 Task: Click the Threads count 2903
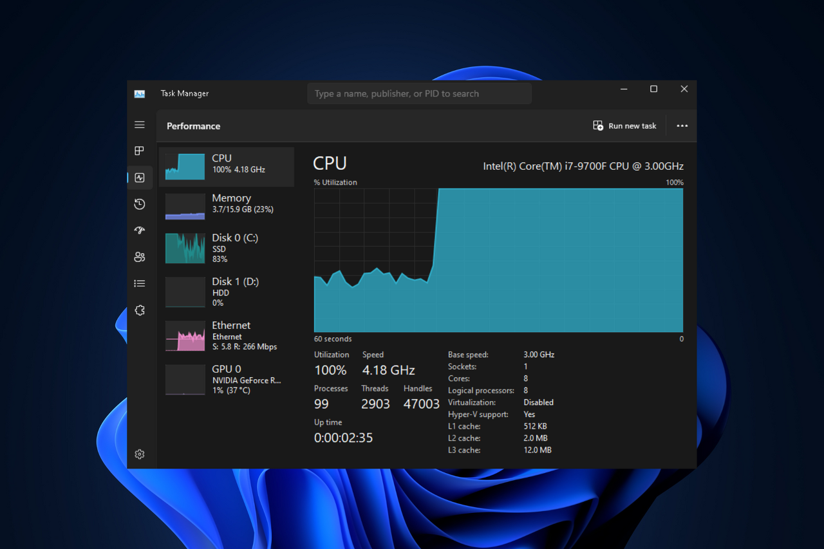point(375,404)
